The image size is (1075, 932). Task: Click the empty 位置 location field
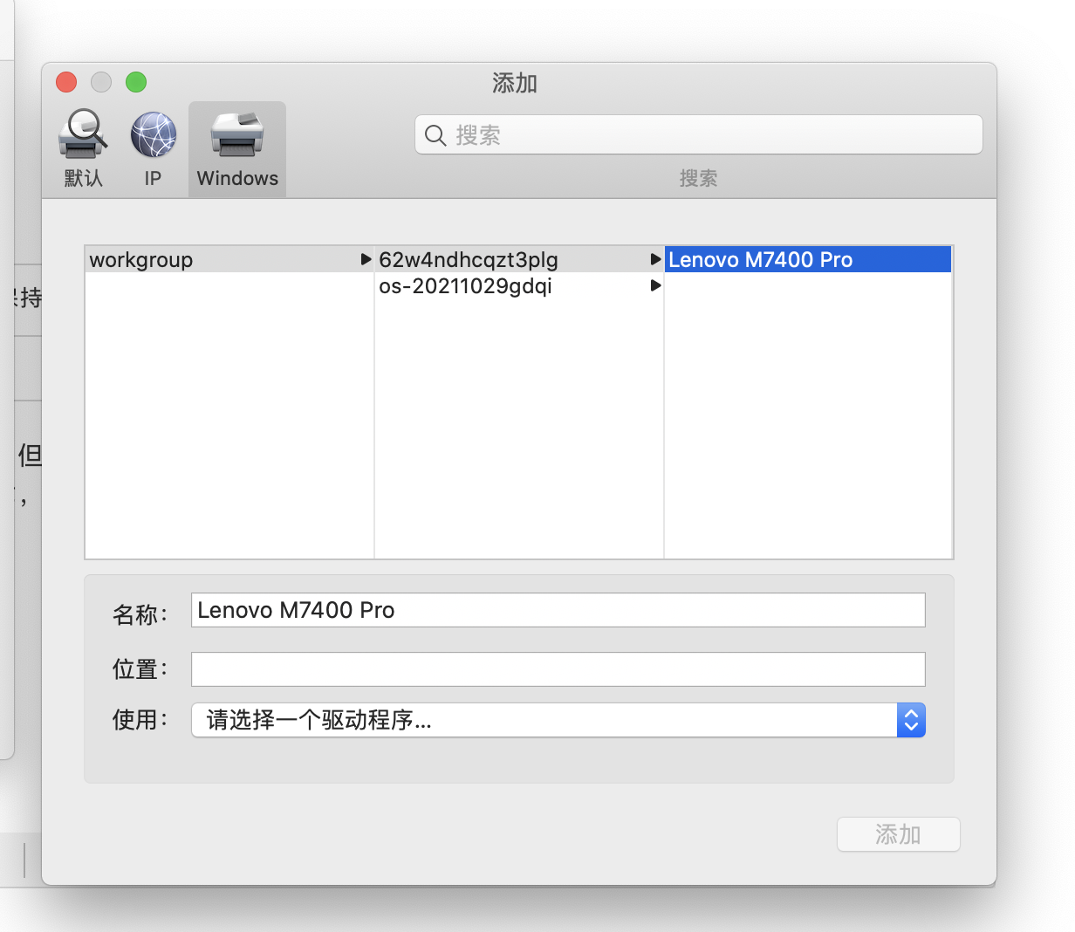(x=558, y=669)
